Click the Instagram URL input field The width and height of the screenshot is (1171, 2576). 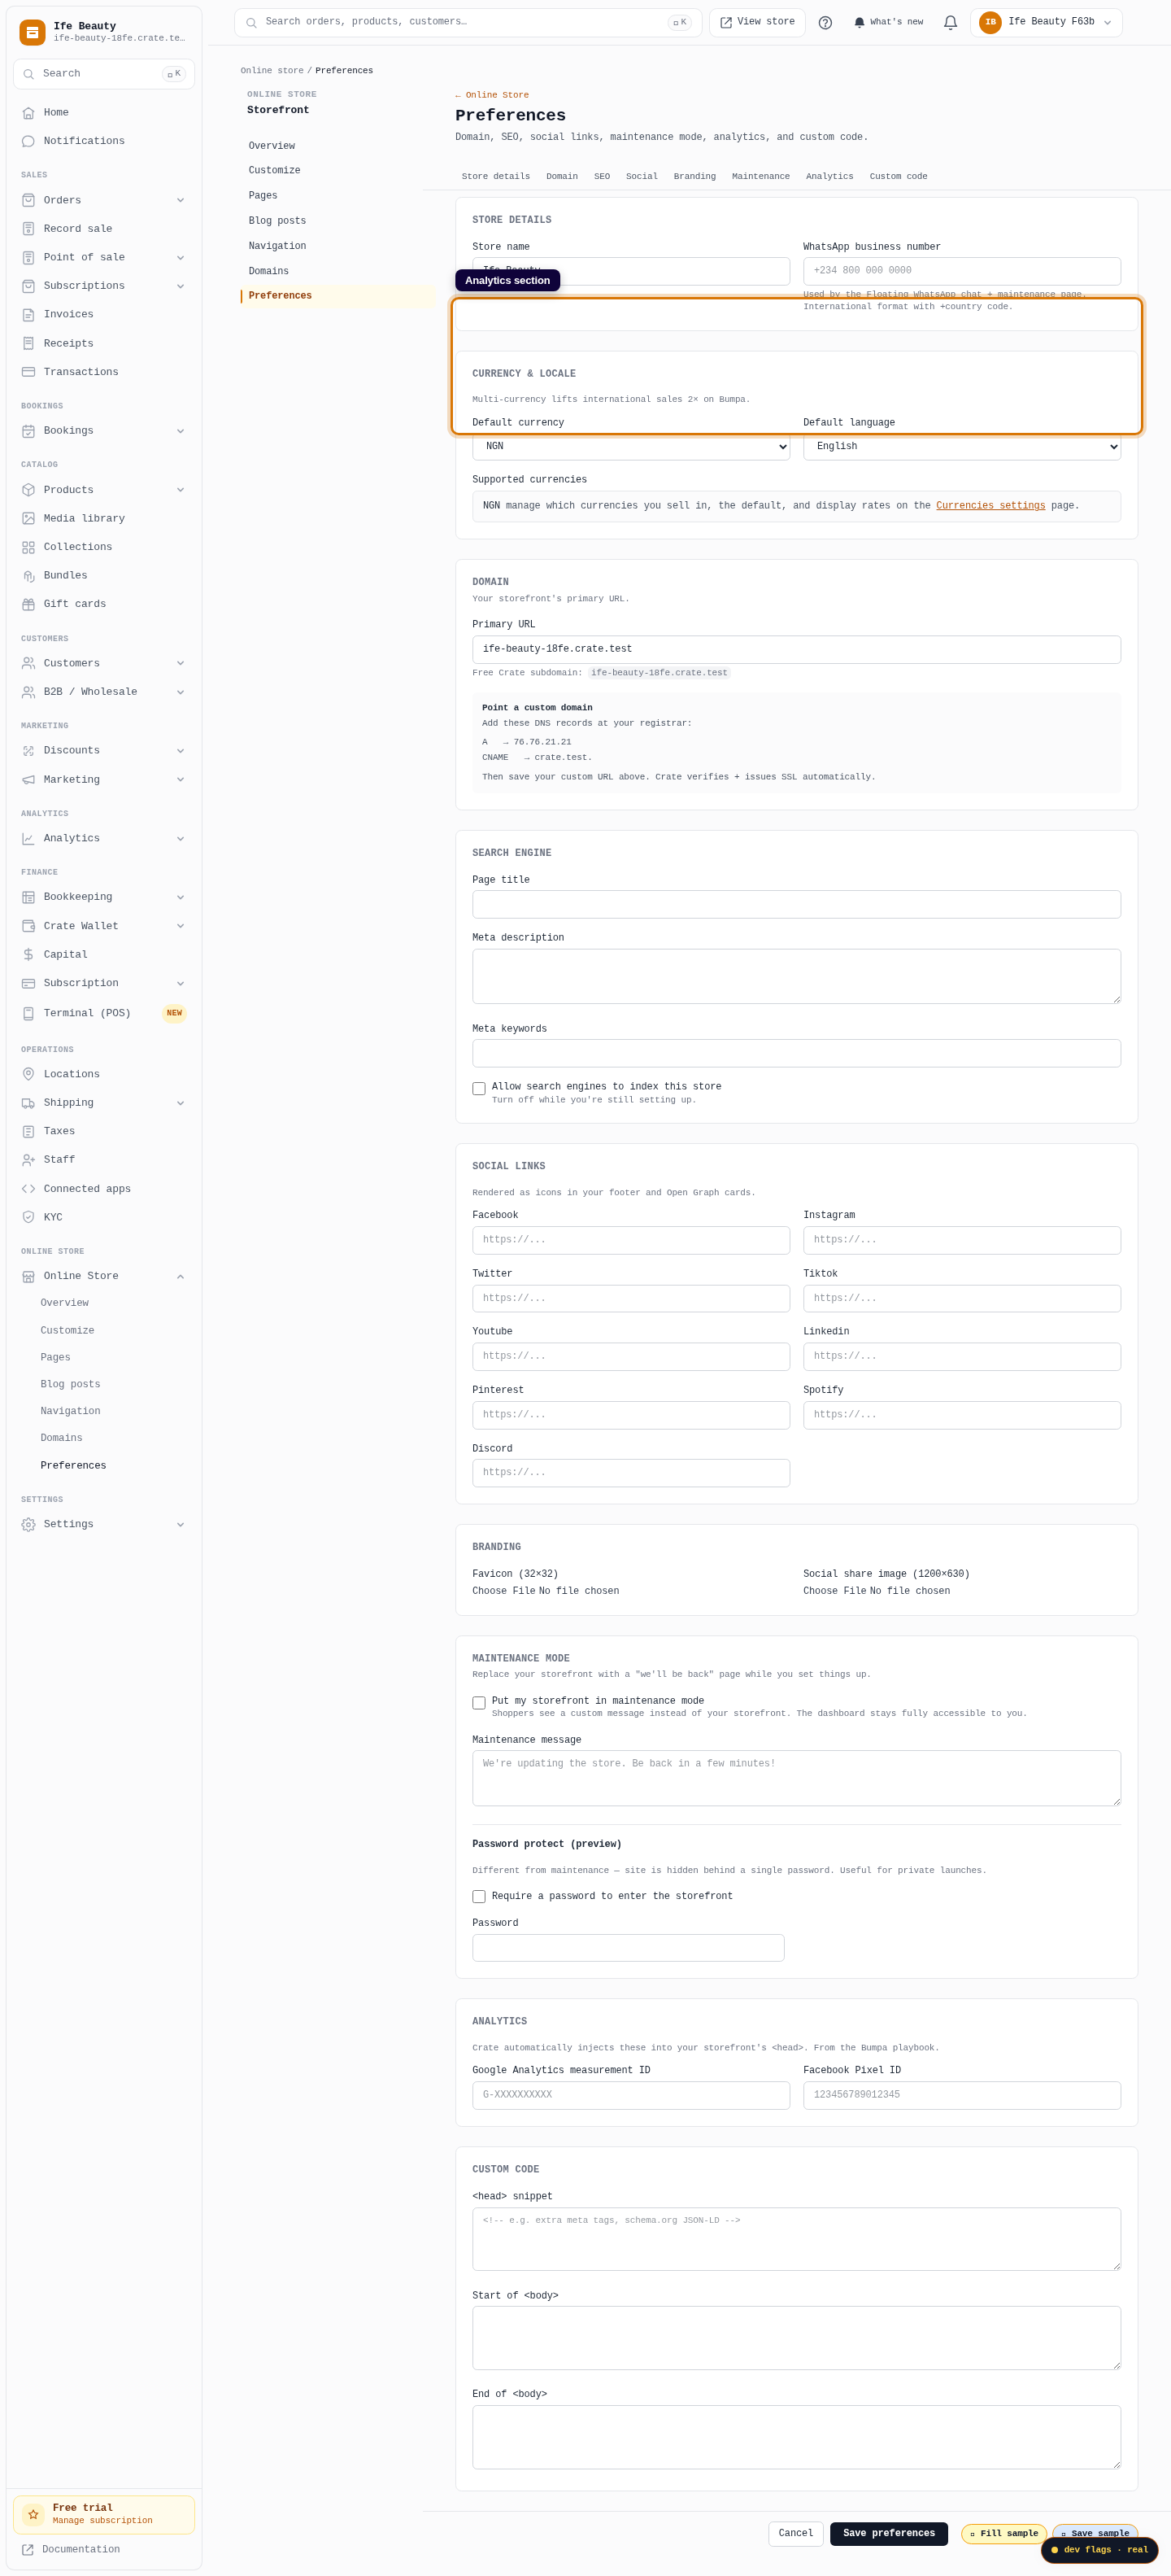pyautogui.click(x=961, y=1240)
